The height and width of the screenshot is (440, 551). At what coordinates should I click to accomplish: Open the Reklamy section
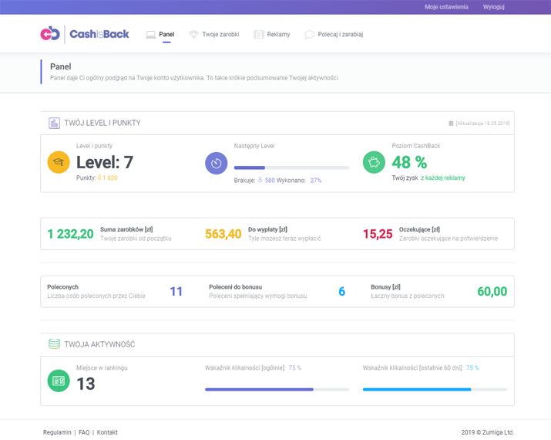coord(272,35)
